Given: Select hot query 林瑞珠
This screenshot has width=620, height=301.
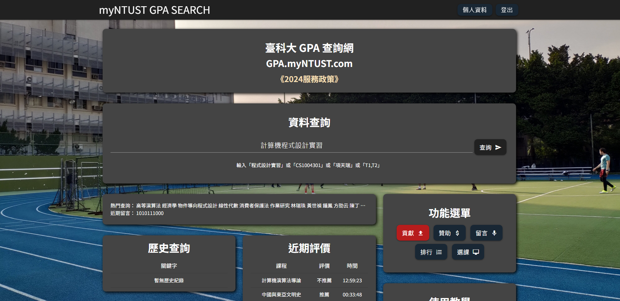Looking at the screenshot, I should point(298,206).
